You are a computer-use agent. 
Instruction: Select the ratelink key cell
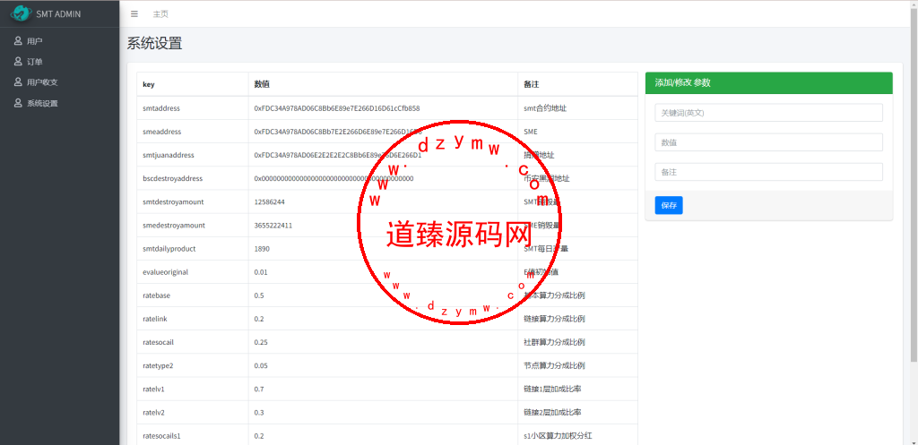click(x=193, y=319)
